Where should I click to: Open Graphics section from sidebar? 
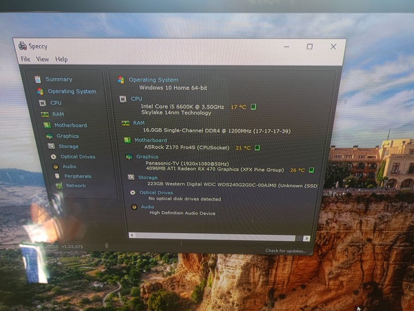coord(67,136)
